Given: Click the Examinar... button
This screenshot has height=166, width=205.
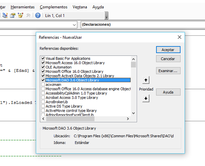Looking at the screenshot, I should [168, 71].
